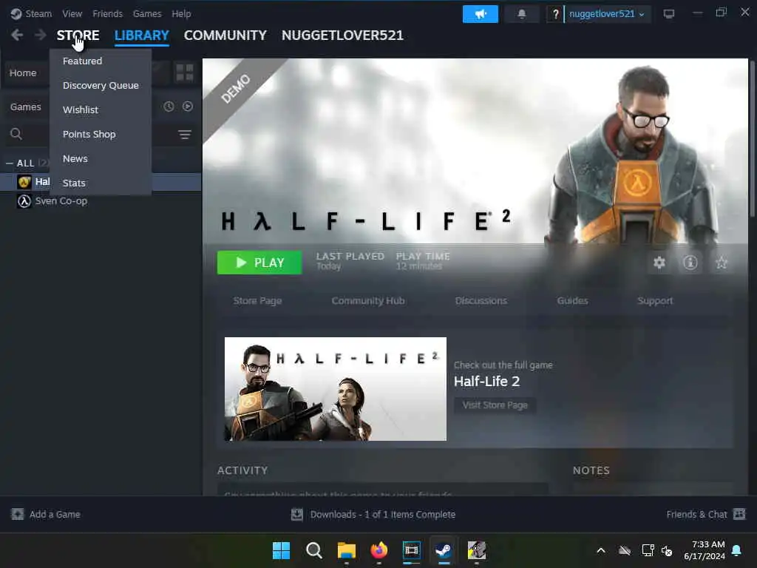Viewport: 757px width, 568px height.
Task: Collapse the ALL games category
Action: 9,163
